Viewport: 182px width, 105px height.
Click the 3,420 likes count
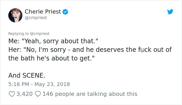coord(24,94)
